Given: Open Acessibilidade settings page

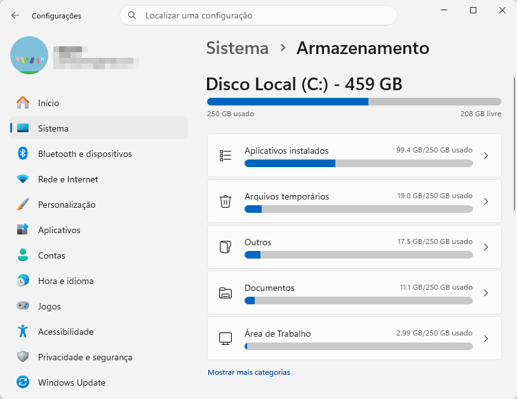Looking at the screenshot, I should (99, 332).
